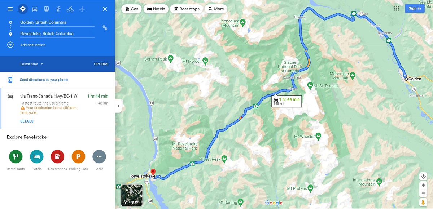Collapse the side panel arrow
433x209 pixels.
[118, 106]
